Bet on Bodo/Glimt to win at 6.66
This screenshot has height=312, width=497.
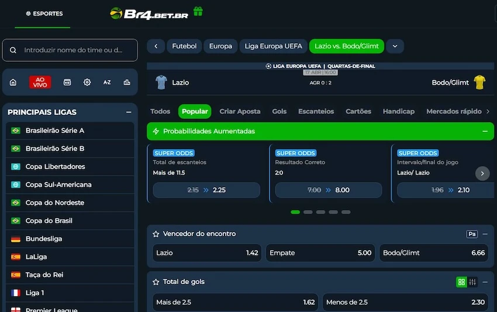(434, 253)
